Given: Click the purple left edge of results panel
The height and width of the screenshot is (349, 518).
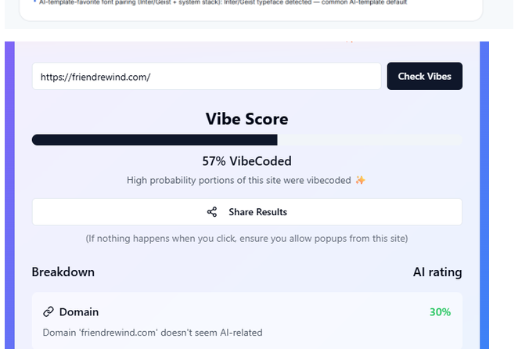Looking at the screenshot, I should 9,195.
